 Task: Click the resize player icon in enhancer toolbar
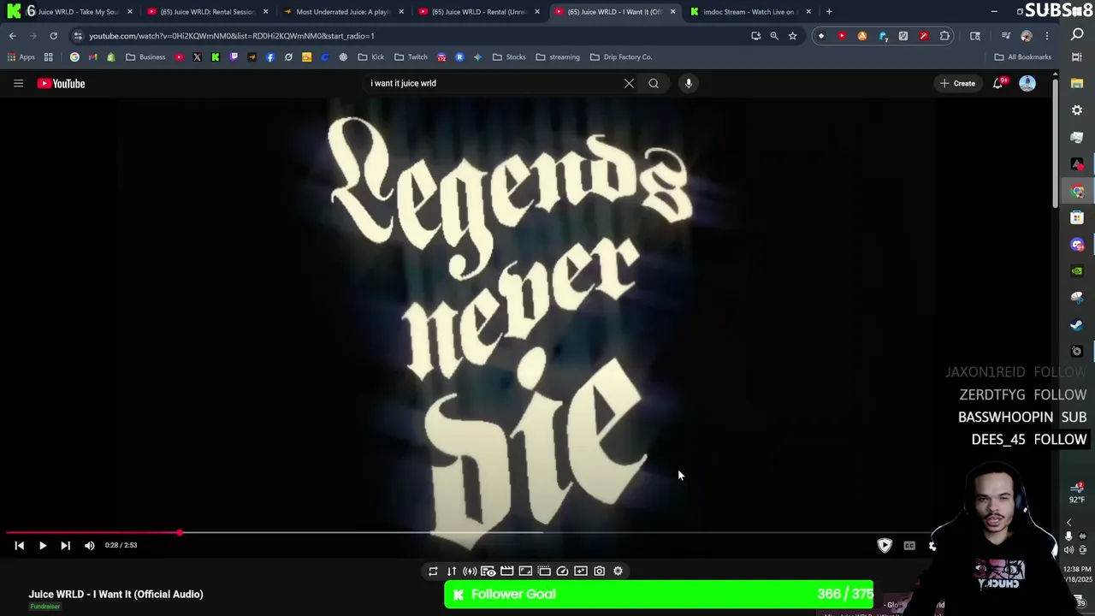click(525, 571)
